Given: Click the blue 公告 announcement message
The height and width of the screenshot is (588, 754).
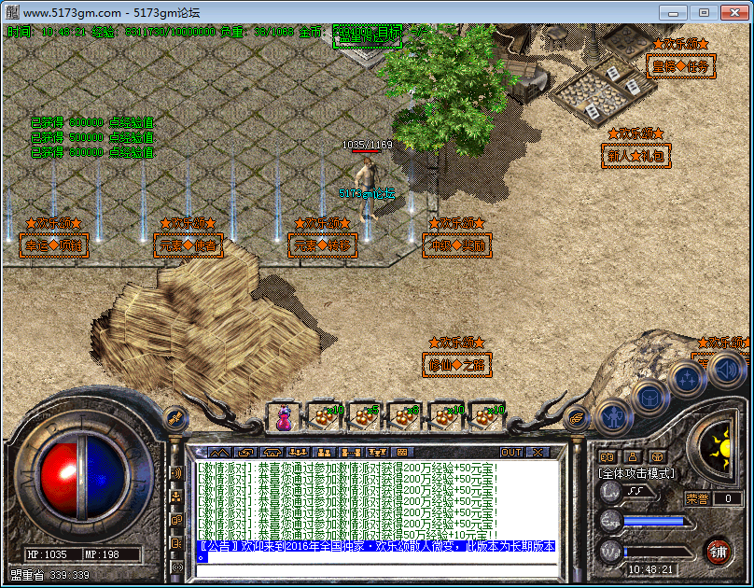Looking at the screenshot, I should [x=376, y=552].
